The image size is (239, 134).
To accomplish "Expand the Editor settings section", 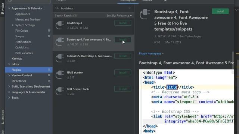I will point(9,64).
